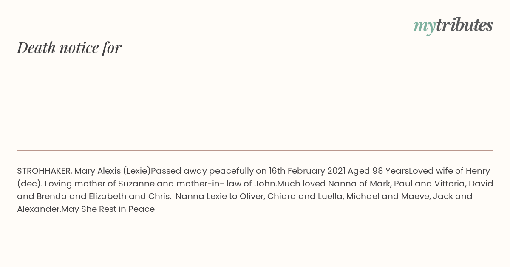Click the green 'my' part of logo
The height and width of the screenshot is (267, 510).
click(x=425, y=26)
